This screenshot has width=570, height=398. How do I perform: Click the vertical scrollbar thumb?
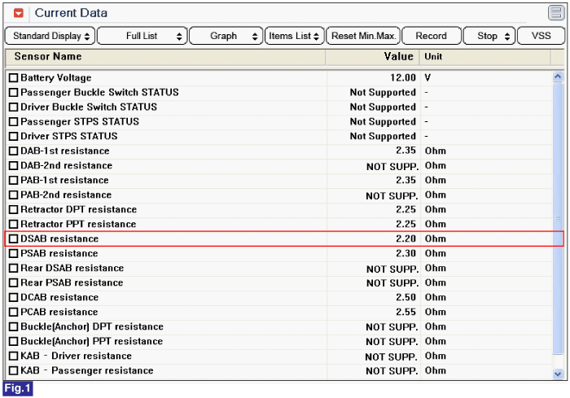point(558,218)
